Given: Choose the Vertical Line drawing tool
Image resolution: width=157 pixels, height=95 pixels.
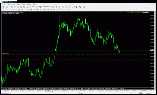Looking at the screenshot, I should 10,10.
